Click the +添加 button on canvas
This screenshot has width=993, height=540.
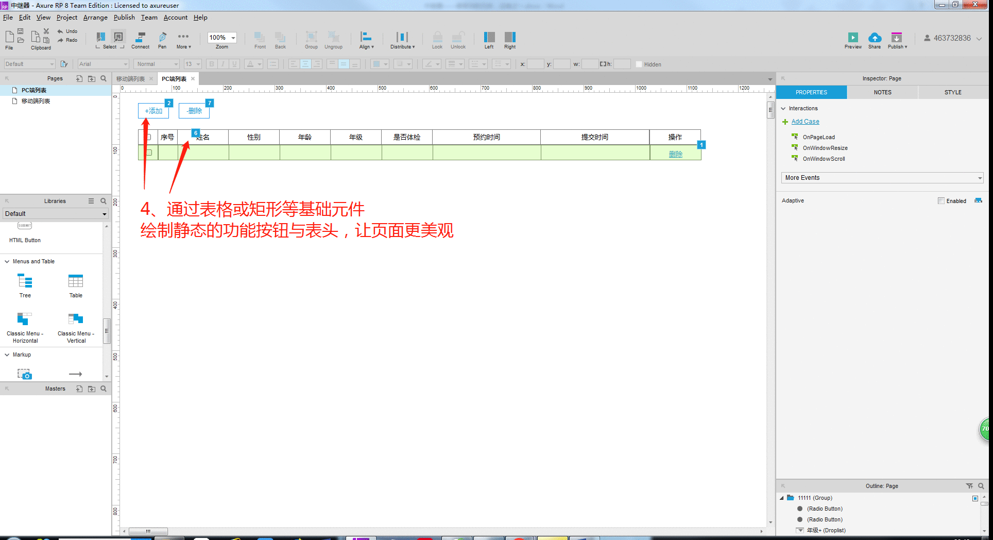[x=153, y=111]
